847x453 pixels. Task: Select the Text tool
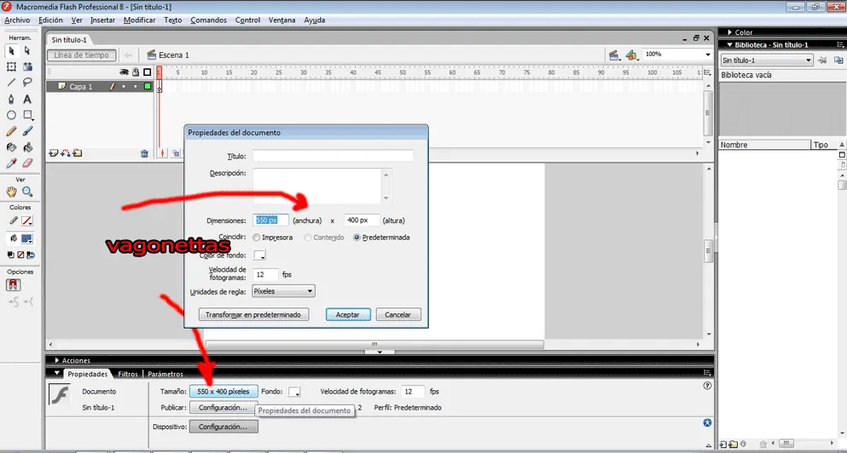(x=27, y=100)
